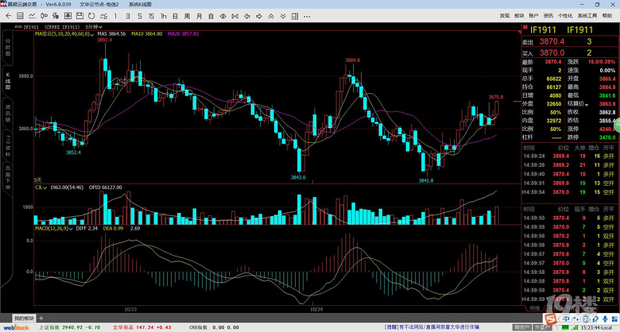Switch to daily (日) K-line period
Screen dimensions: 620x332
point(175,16)
